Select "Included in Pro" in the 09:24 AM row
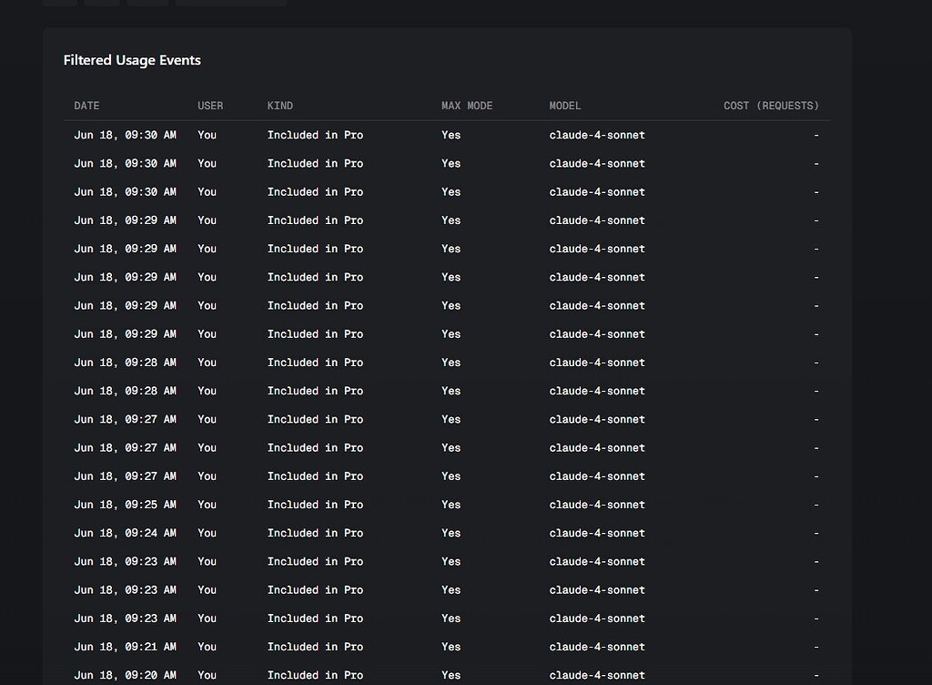 click(x=315, y=534)
